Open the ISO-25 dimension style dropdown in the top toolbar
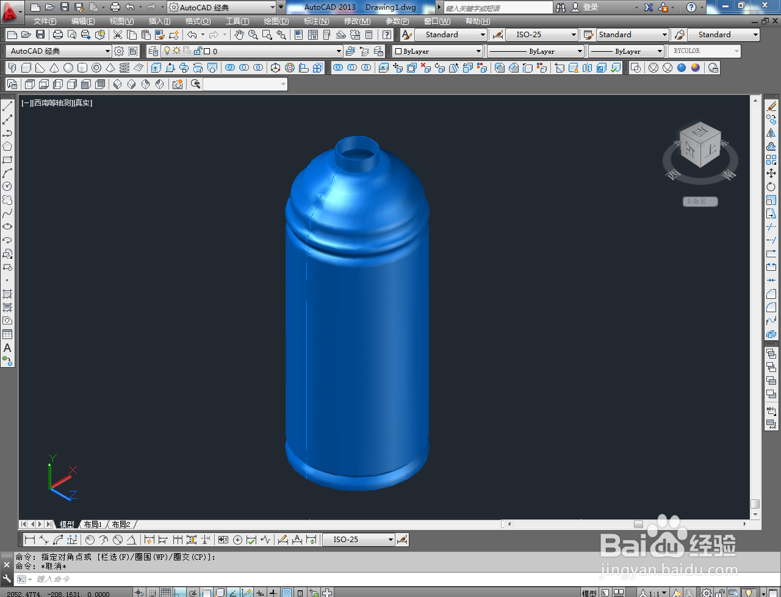The height and width of the screenshot is (597, 781). point(573,35)
